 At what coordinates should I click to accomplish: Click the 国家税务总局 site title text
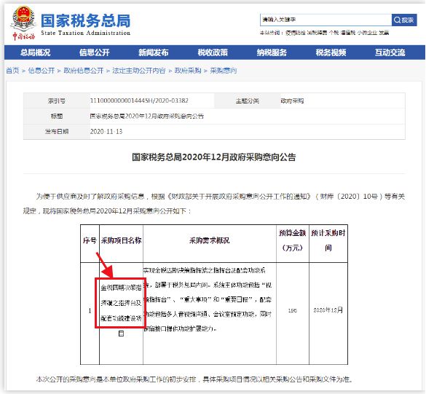click(86, 21)
